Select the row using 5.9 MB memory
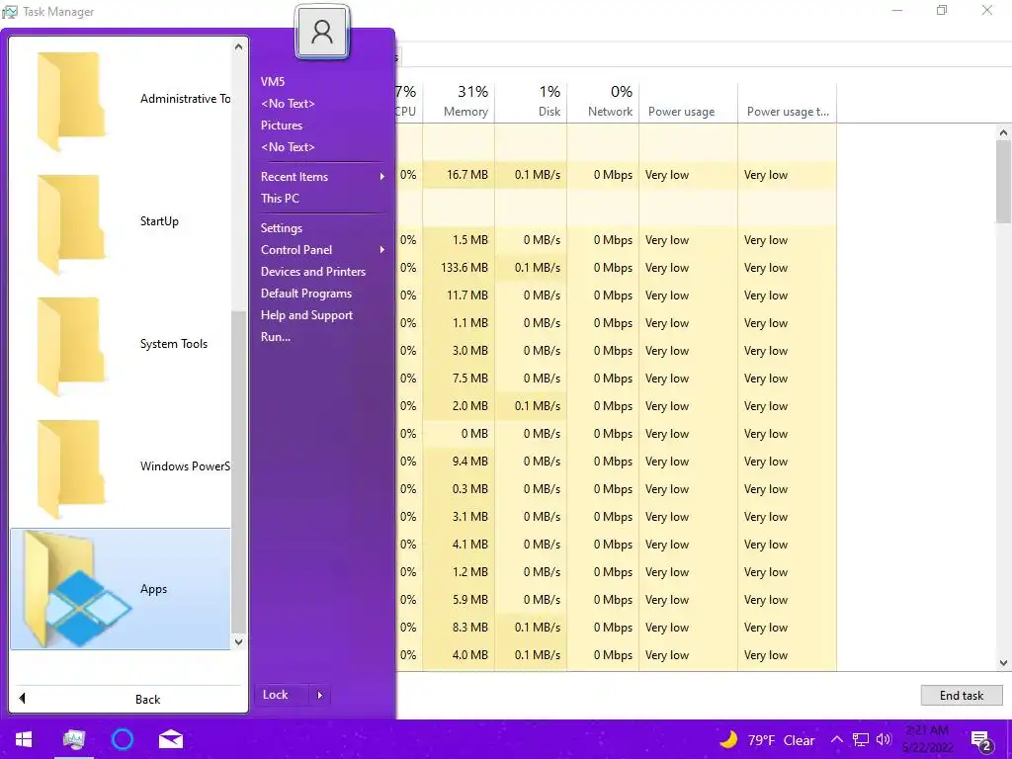This screenshot has width=1012, height=759. (x=616, y=600)
